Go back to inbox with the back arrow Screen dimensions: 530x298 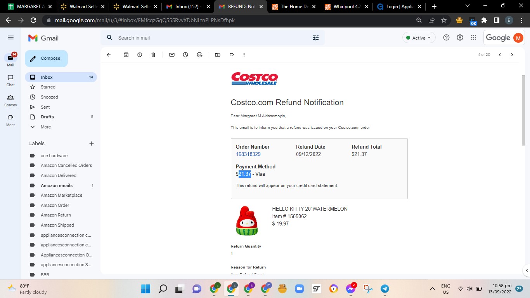tap(109, 55)
